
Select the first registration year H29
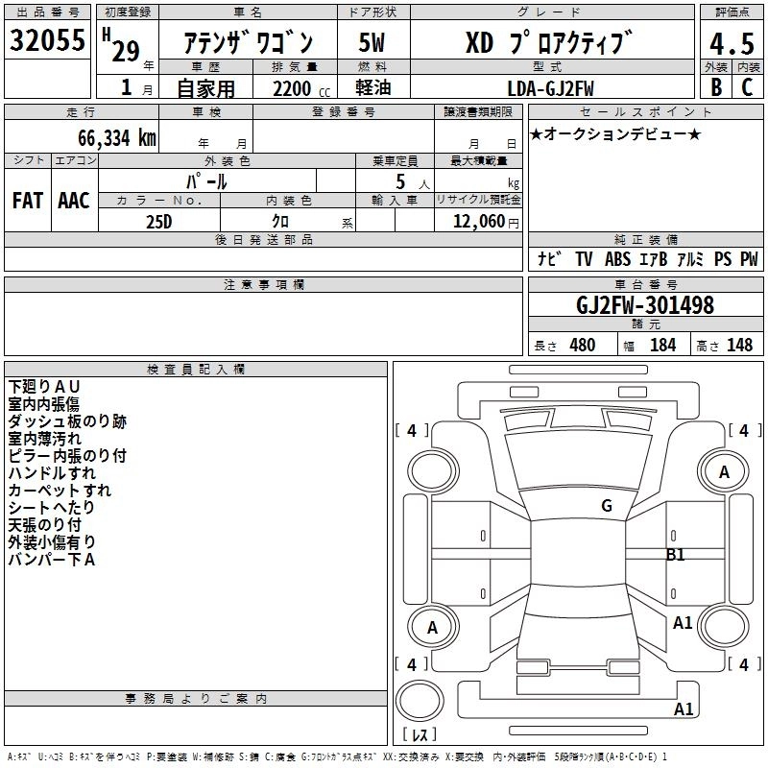(121, 45)
